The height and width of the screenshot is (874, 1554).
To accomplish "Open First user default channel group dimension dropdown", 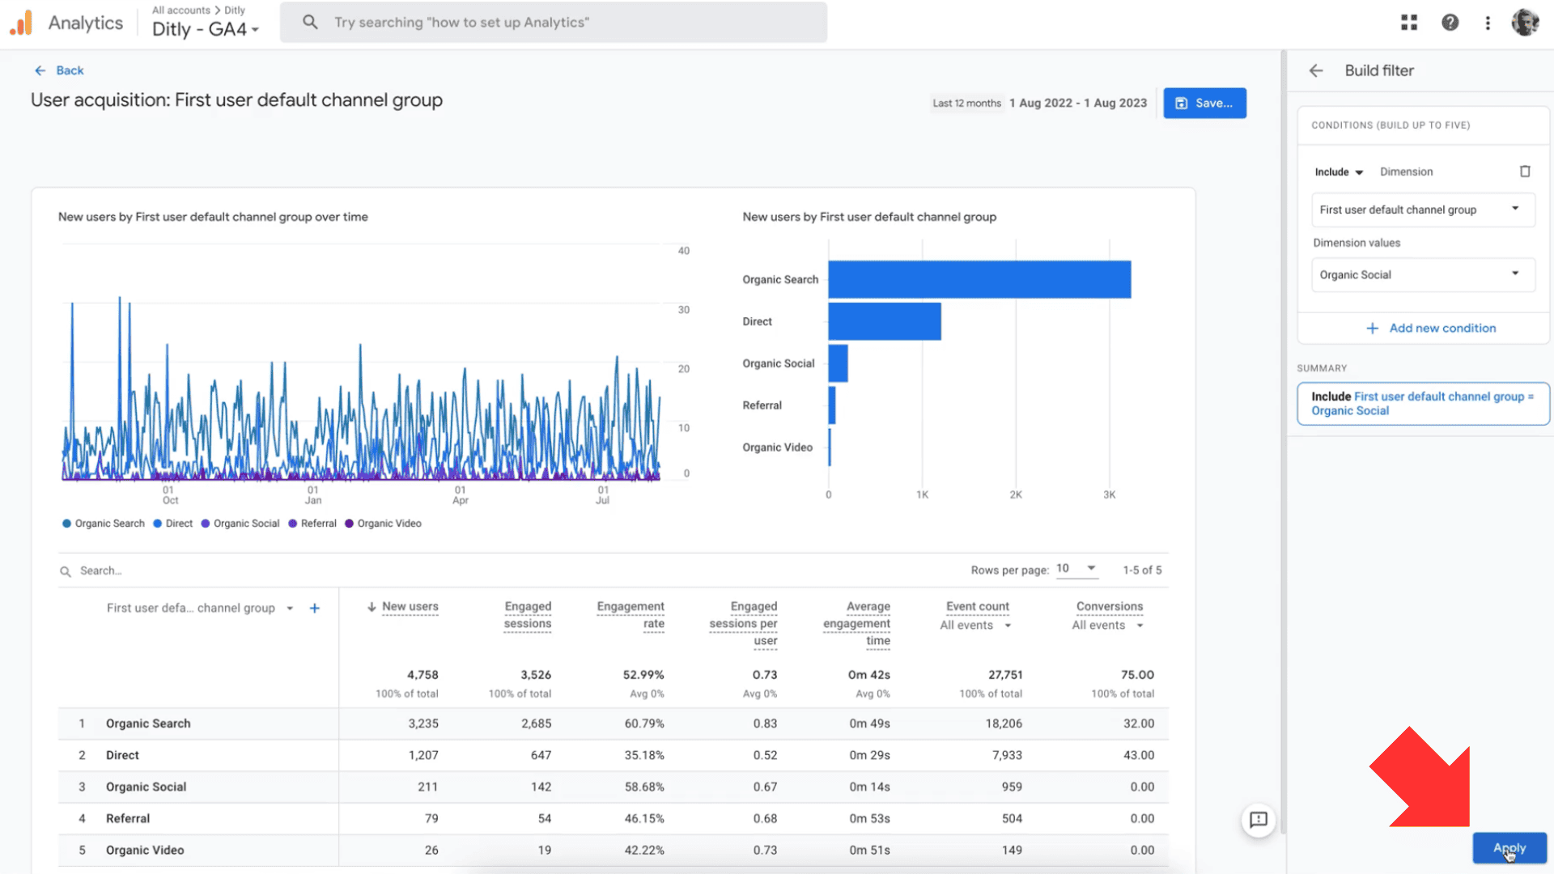I will pyautogui.click(x=1422, y=210).
